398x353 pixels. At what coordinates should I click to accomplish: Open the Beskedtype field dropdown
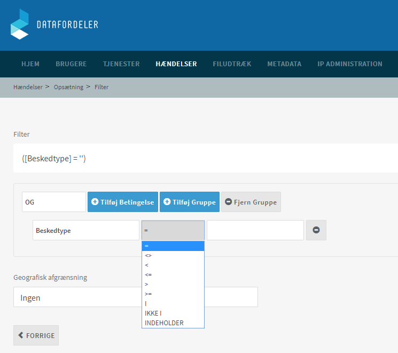pyautogui.click(x=85, y=230)
